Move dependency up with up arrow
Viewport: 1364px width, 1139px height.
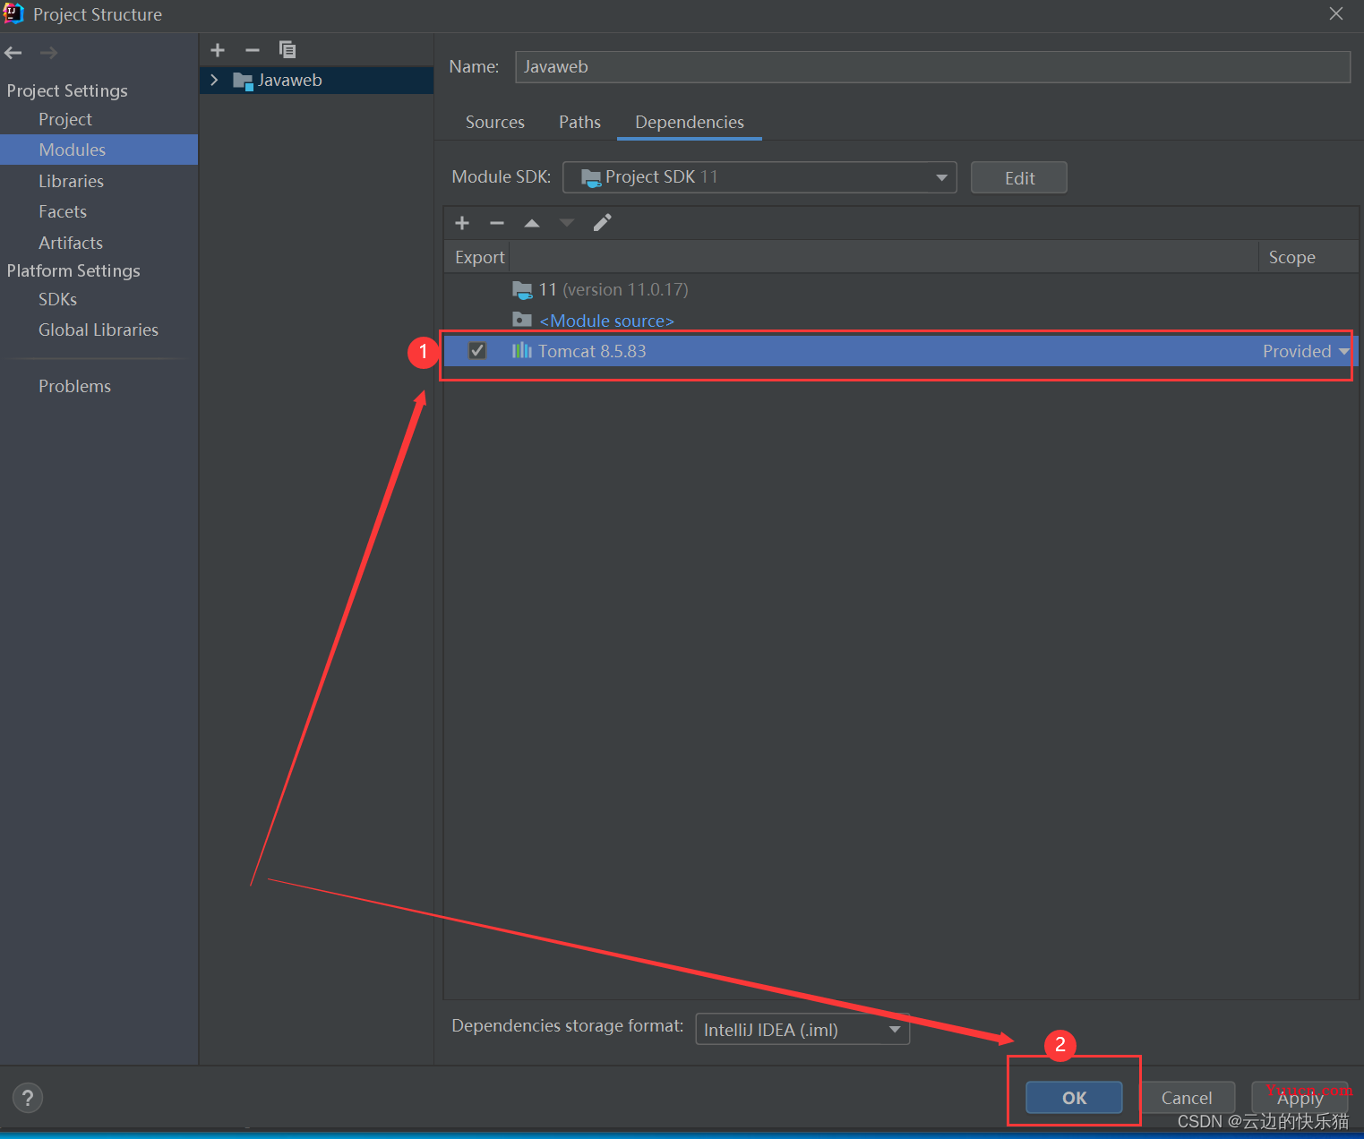click(532, 223)
